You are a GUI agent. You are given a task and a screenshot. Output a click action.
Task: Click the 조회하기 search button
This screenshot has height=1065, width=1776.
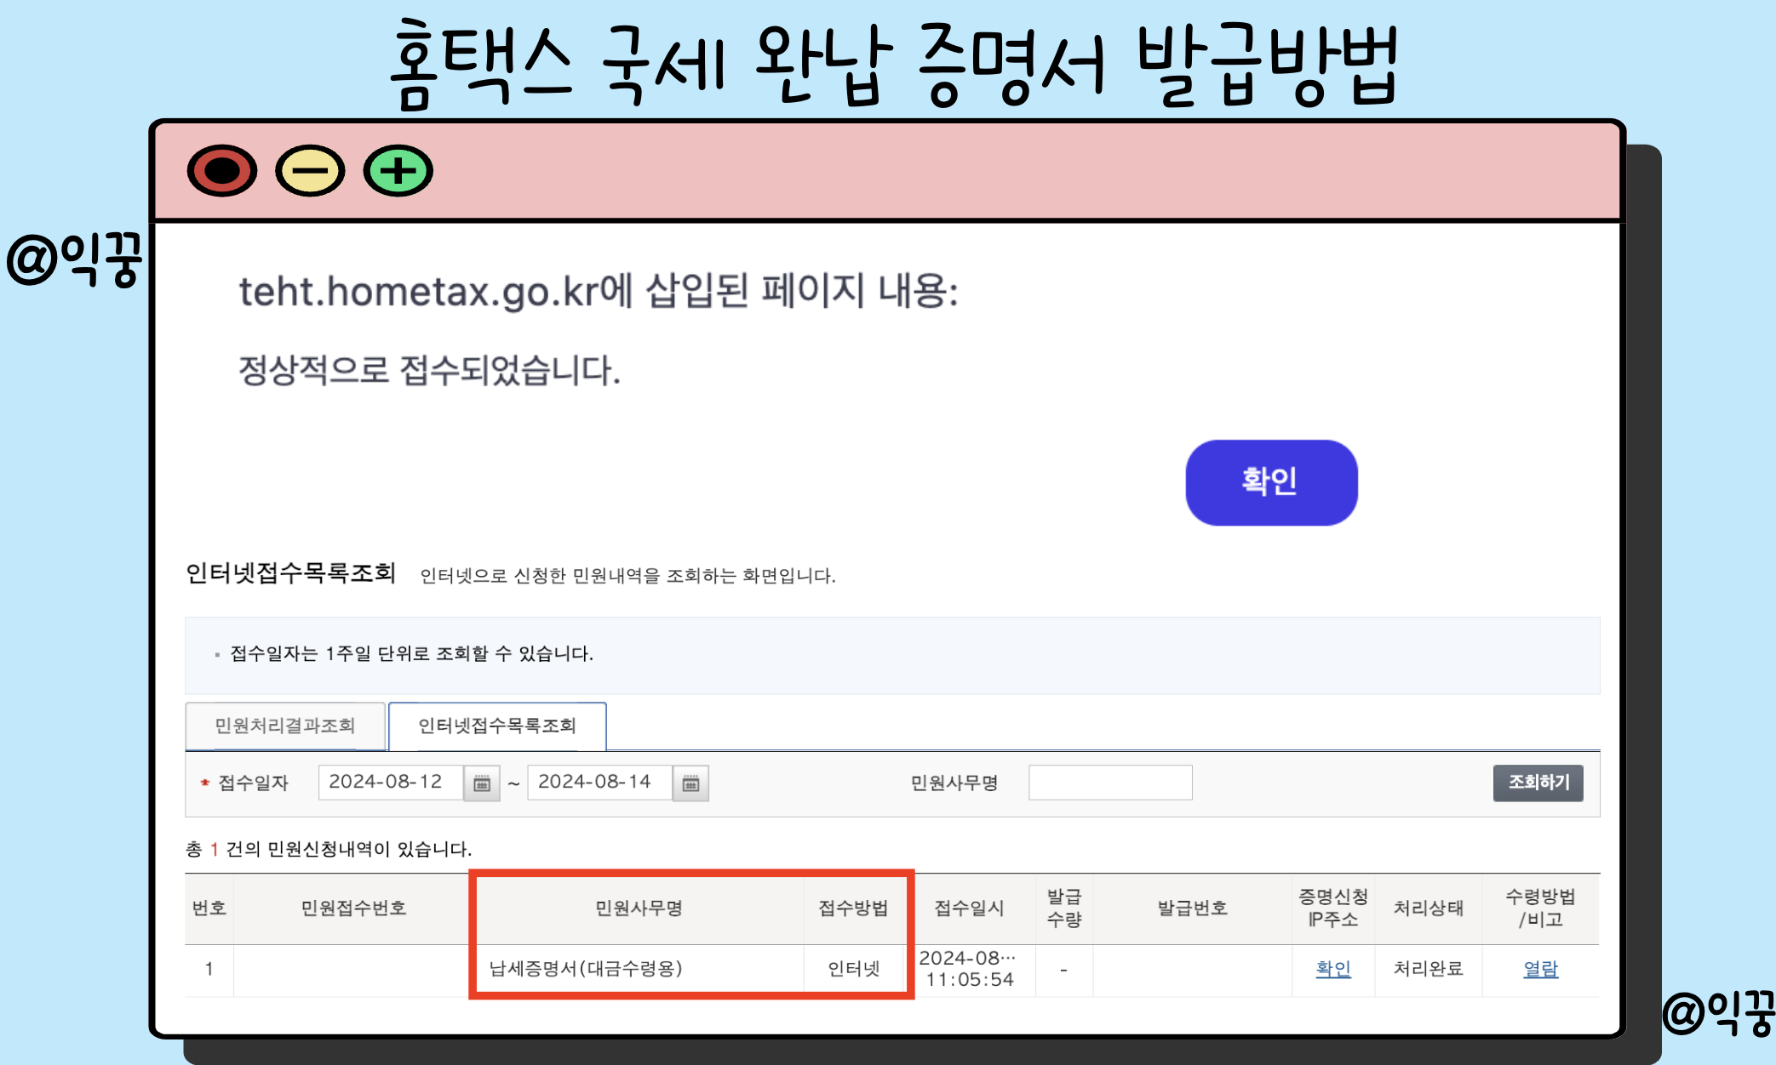tap(1537, 783)
